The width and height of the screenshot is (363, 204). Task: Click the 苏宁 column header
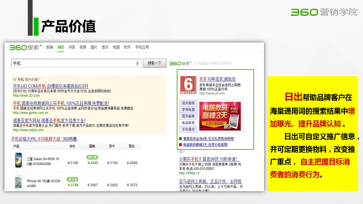[x=112, y=146]
